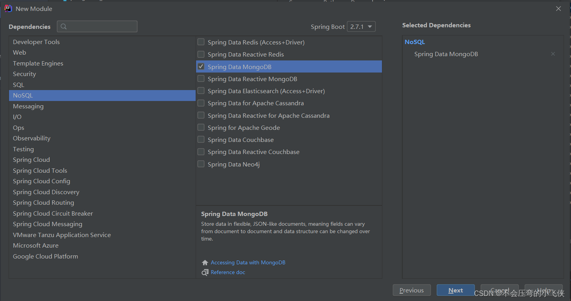571x301 pixels.
Task: Select the Web category
Action: (x=102, y=53)
